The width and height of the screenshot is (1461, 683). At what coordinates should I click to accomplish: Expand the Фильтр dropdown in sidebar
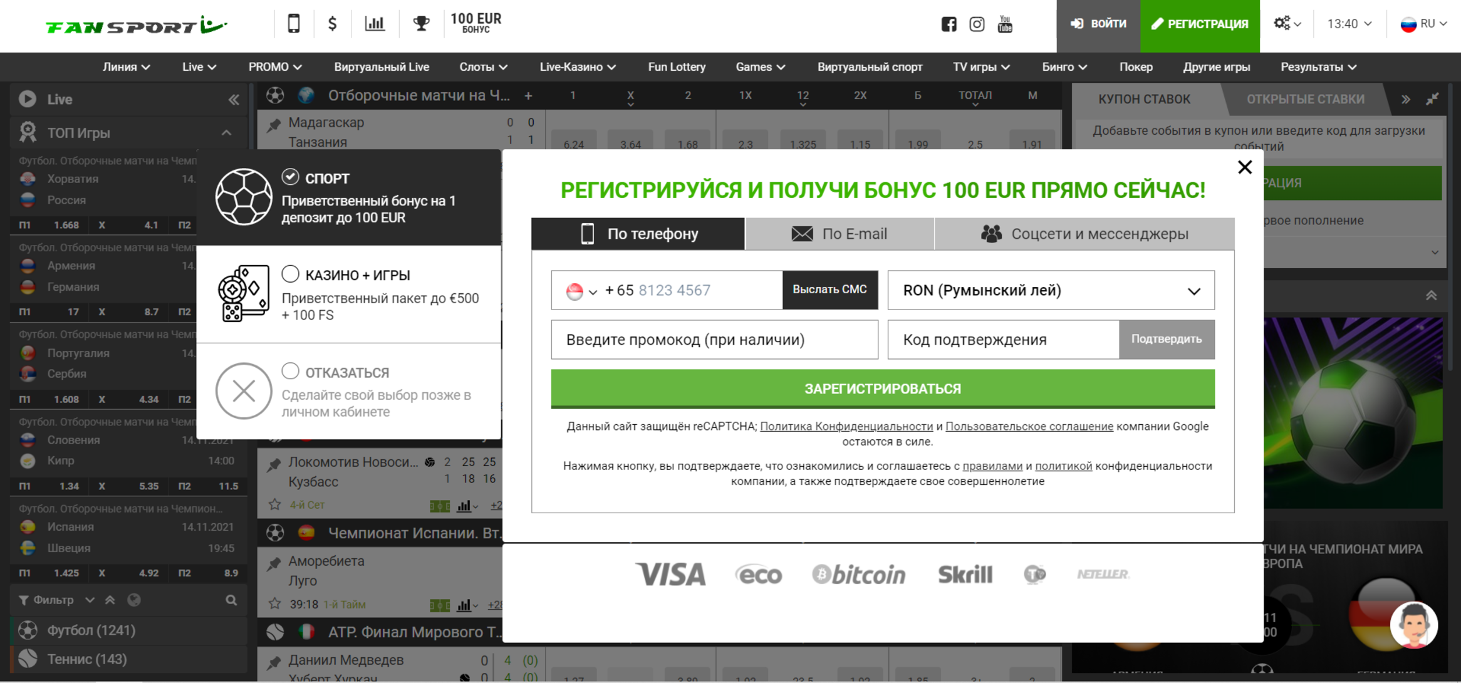click(56, 600)
